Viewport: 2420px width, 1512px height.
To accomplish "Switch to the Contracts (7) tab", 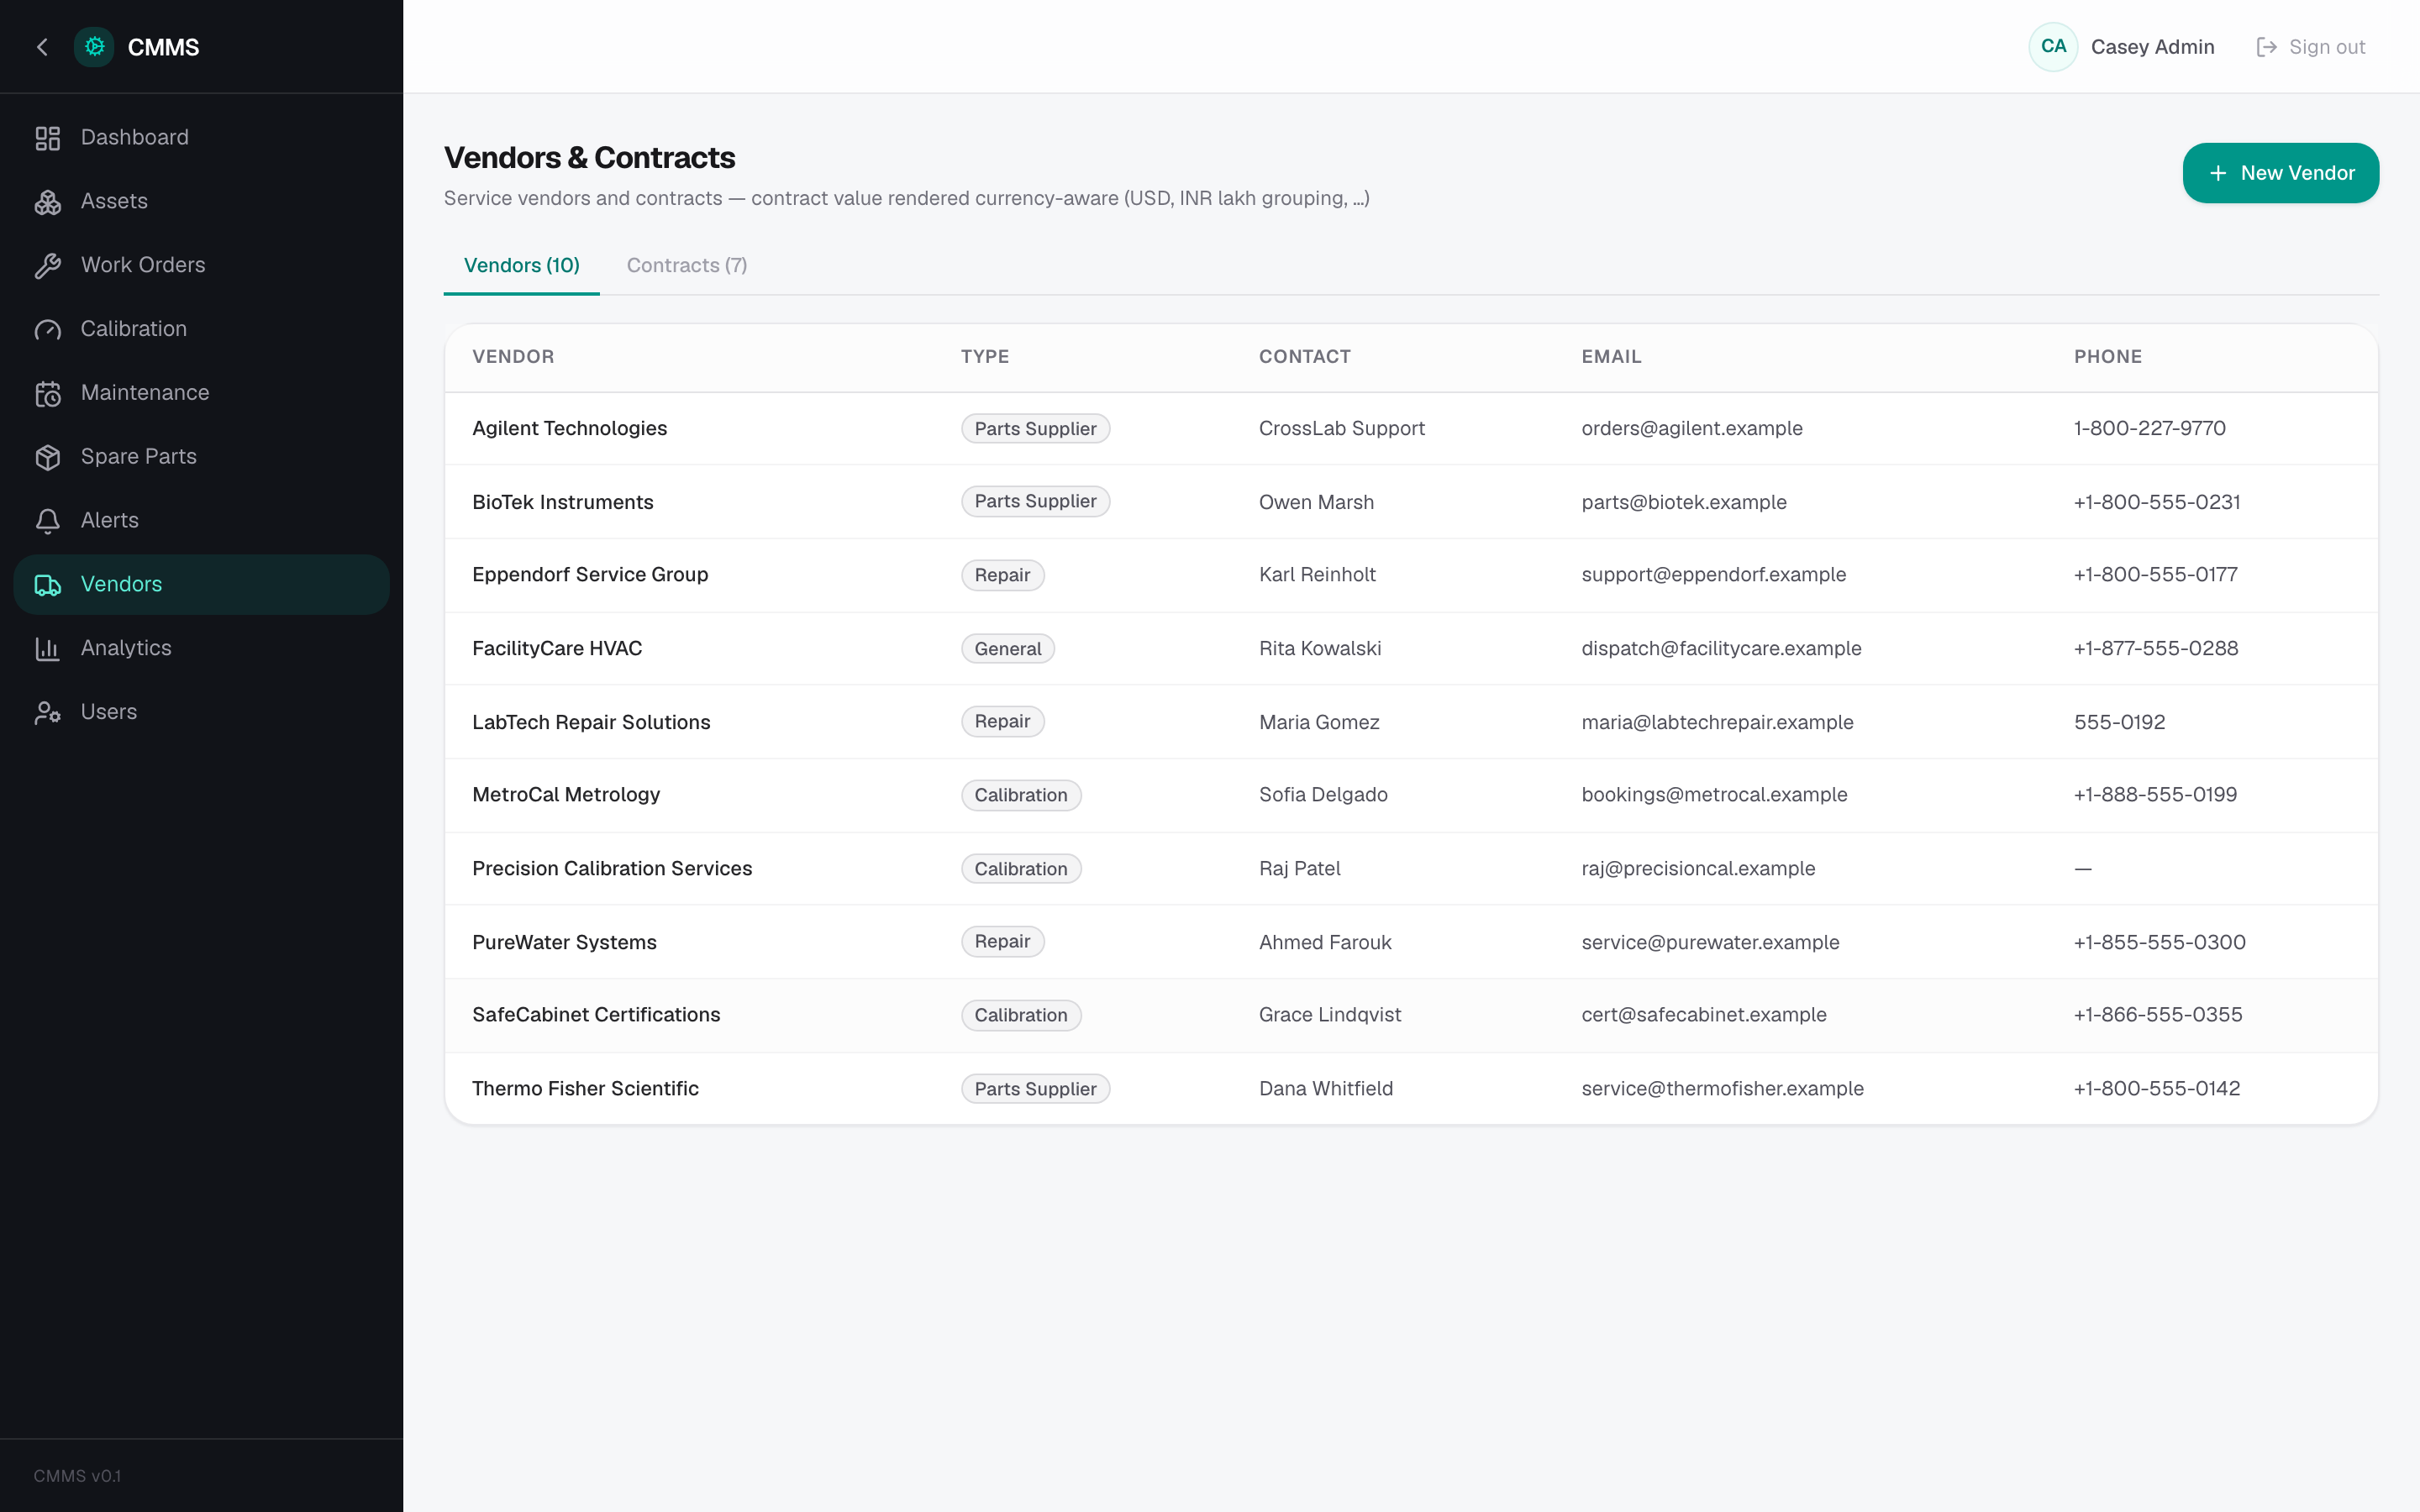I will point(687,266).
